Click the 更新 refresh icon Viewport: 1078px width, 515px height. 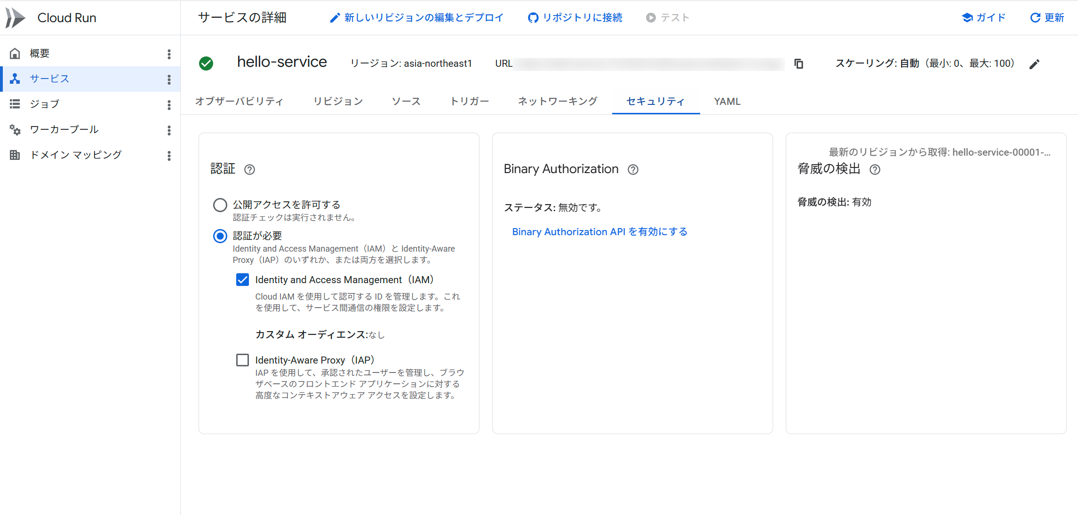click(1035, 18)
